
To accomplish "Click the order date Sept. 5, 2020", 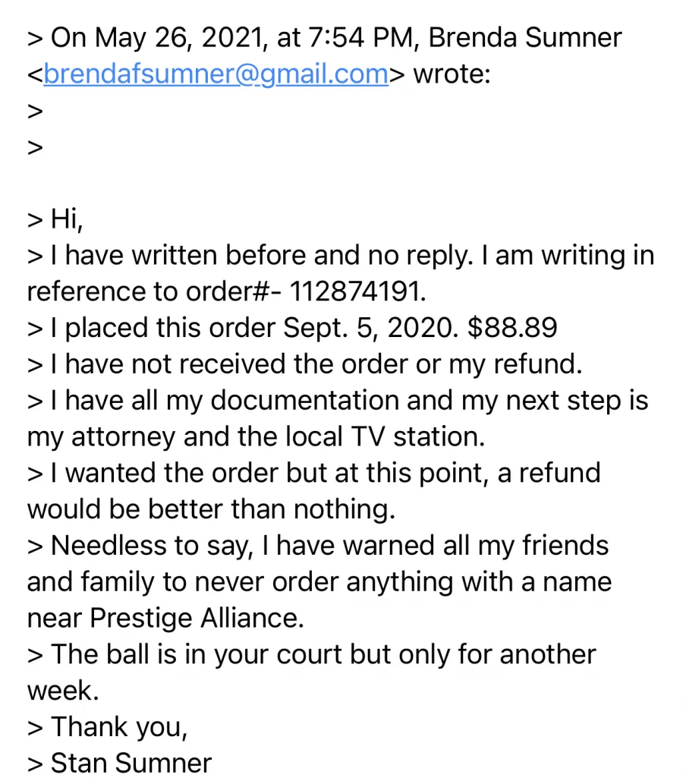I will 370,328.
